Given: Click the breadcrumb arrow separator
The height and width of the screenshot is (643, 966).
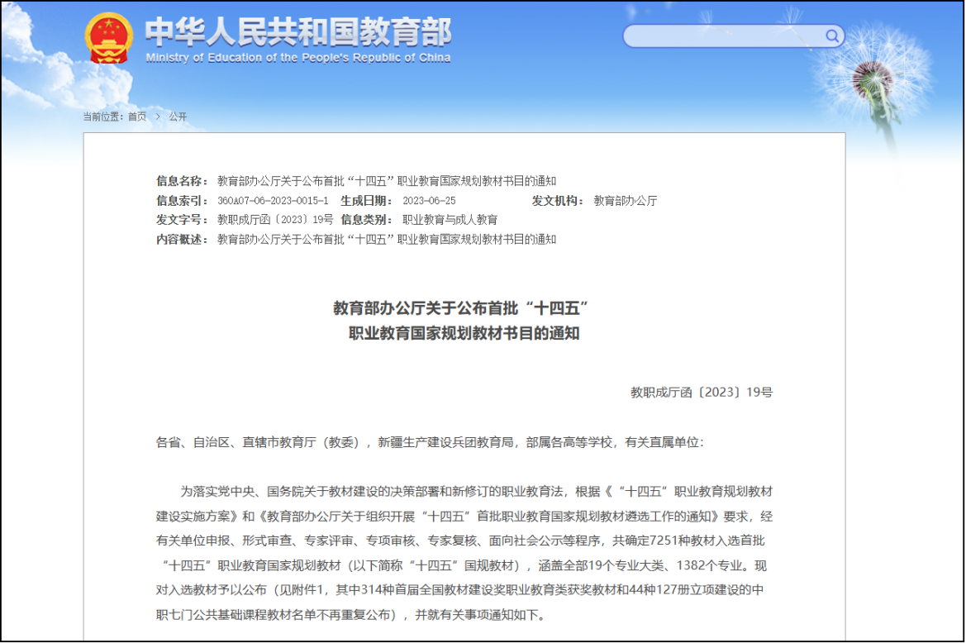Looking at the screenshot, I should click(x=158, y=117).
